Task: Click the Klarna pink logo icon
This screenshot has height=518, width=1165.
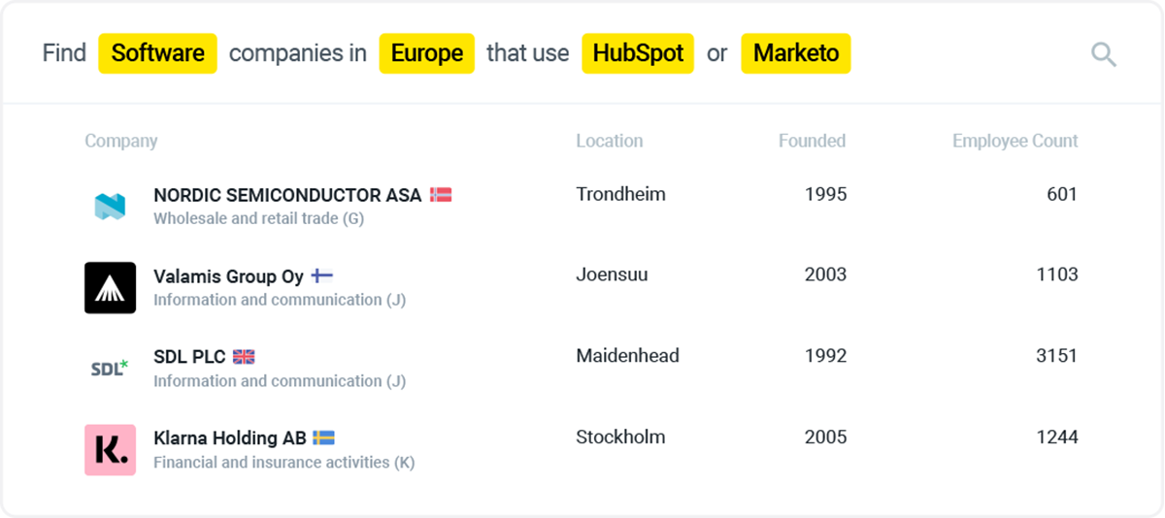Action: click(110, 449)
